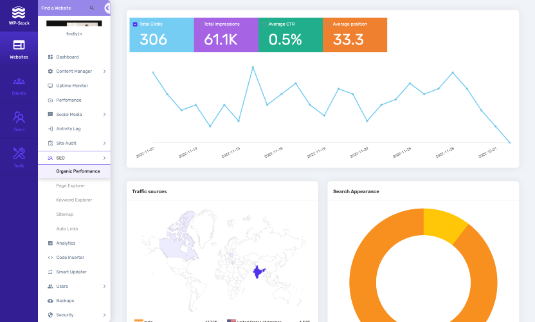Click the Security shield icon
Screen dimensions: 535x322
coord(50,315)
